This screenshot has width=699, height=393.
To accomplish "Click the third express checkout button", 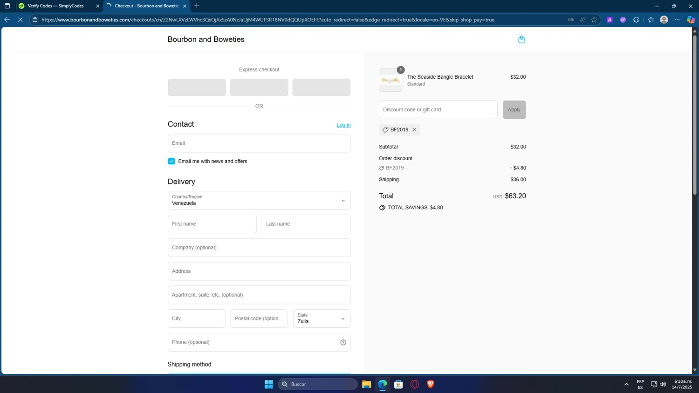I will click(x=321, y=88).
